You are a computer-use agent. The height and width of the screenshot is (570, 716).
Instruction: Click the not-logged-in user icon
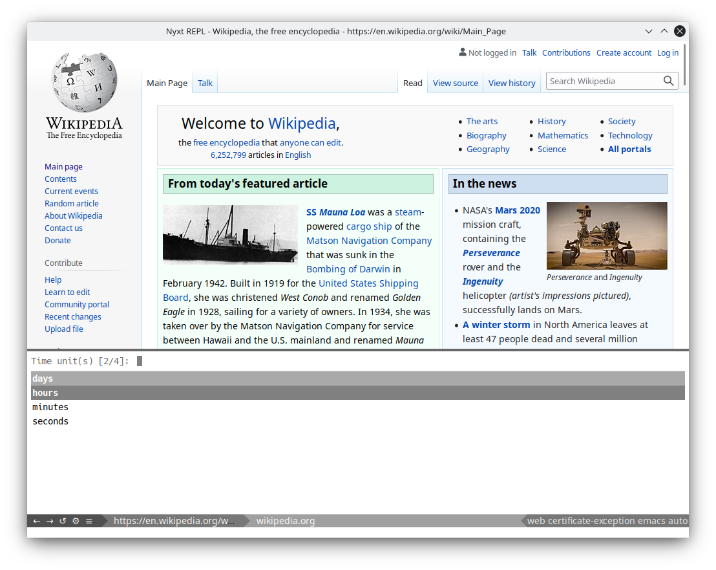pos(463,52)
